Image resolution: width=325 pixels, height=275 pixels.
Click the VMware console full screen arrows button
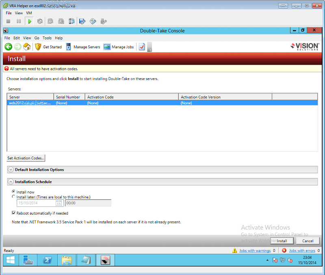[283, 6]
